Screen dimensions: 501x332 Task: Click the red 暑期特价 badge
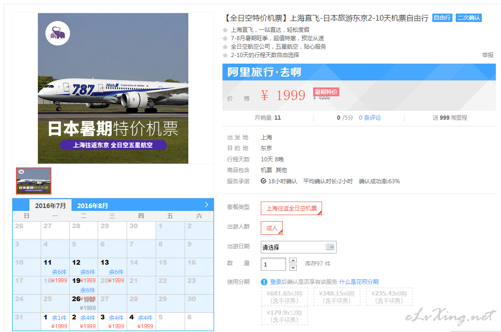326,92
